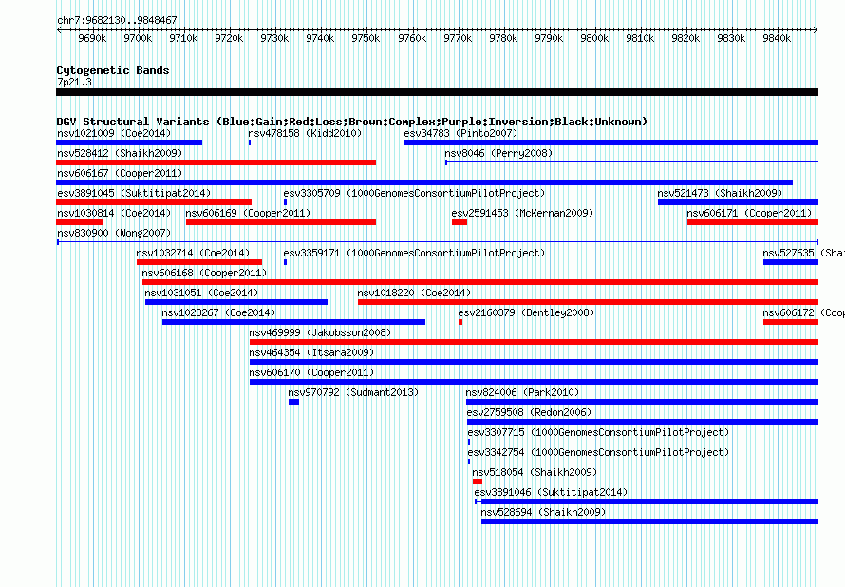Image resolution: width=845 pixels, height=587 pixels.
Task: Select the blue nsv1021009 gain bar
Action: pos(129,142)
